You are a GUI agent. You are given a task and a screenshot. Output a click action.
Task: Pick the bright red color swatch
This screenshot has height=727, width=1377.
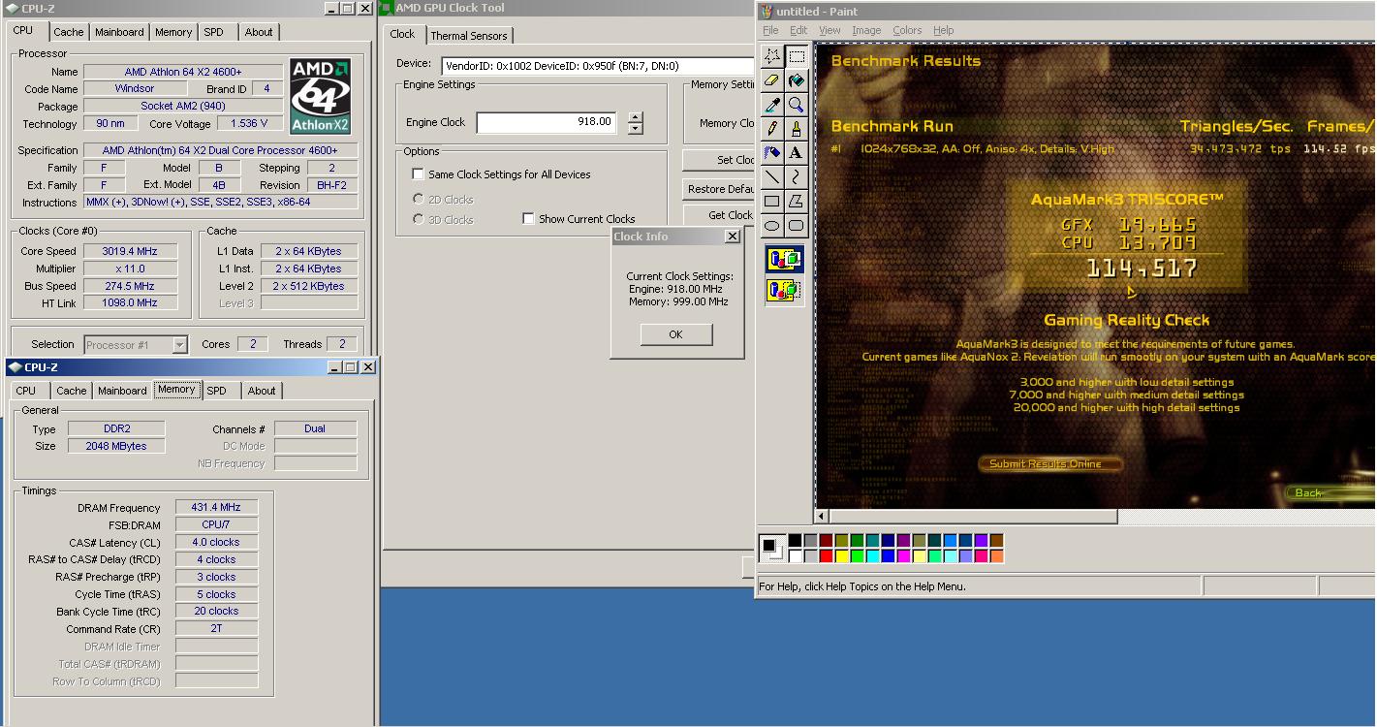[826, 556]
